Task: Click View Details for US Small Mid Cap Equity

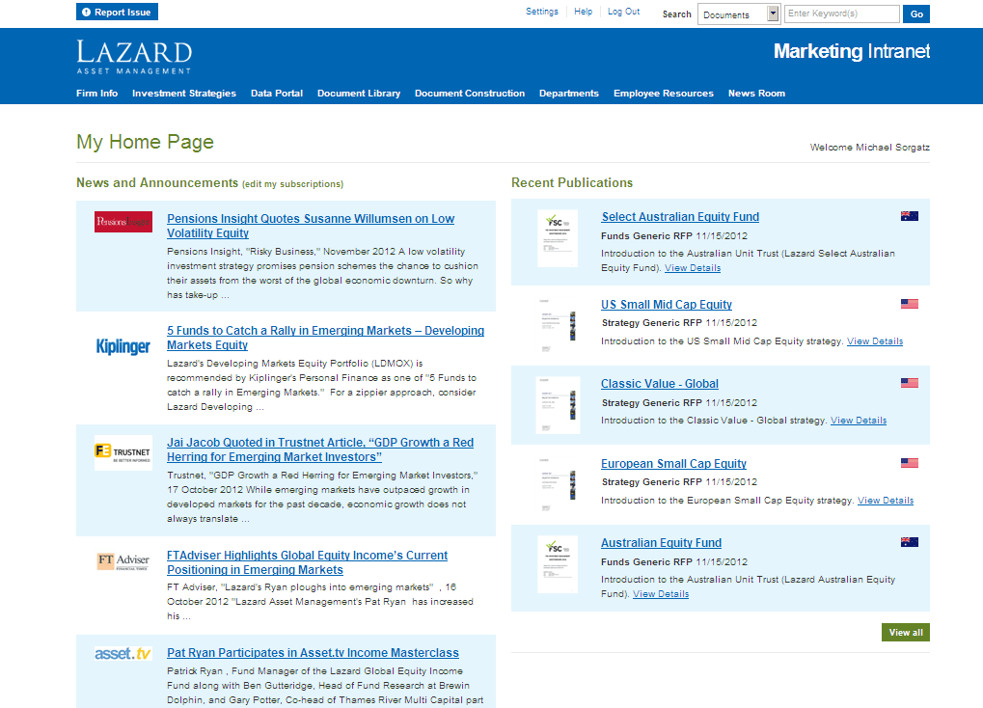Action: point(875,341)
